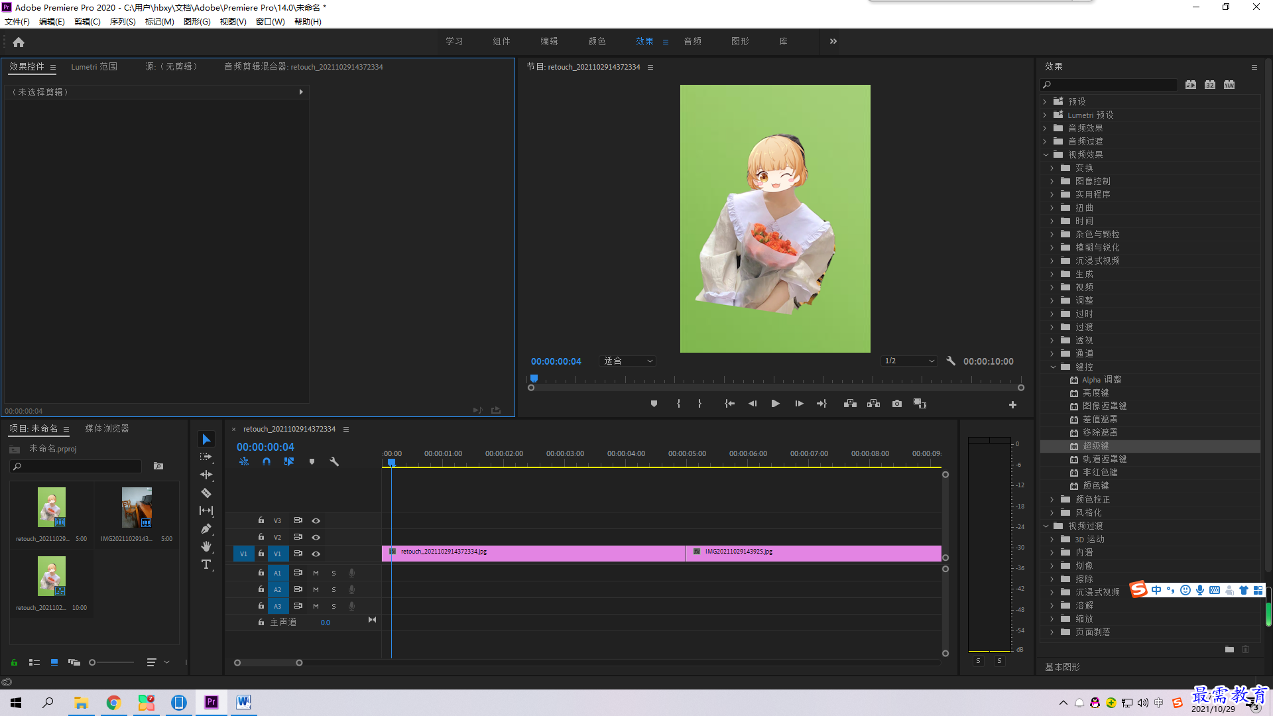This screenshot has height=716, width=1273.
Task: Select the Type tool
Action: coord(206,564)
